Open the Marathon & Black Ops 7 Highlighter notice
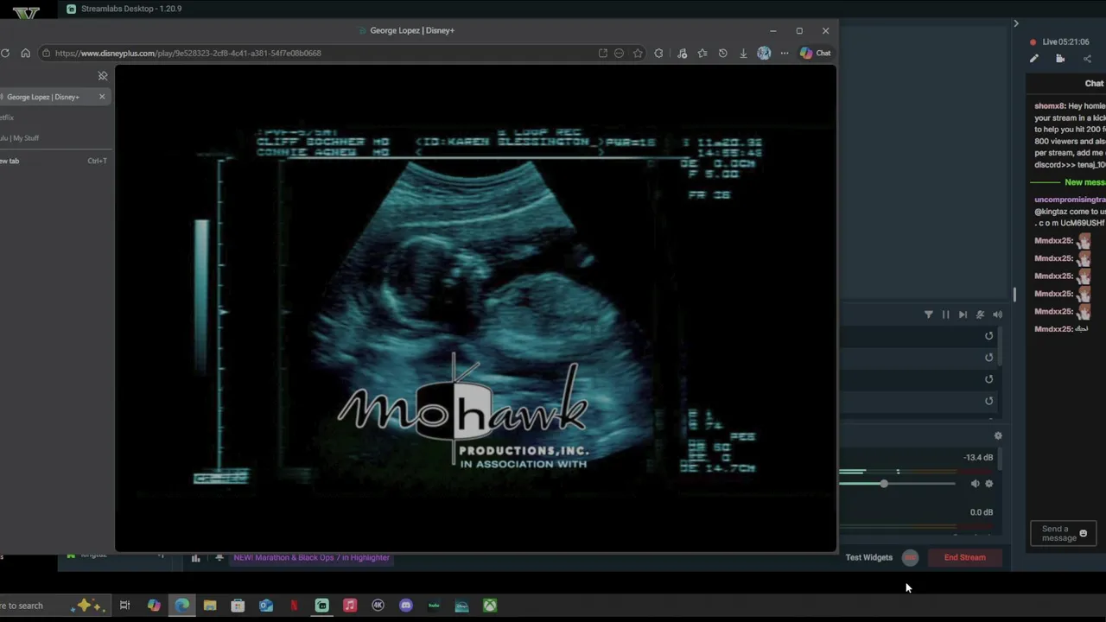Viewport: 1106px width, 622px height. [311, 558]
